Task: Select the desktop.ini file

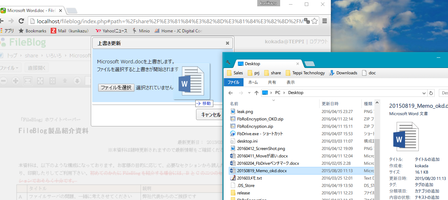Action: point(247,141)
